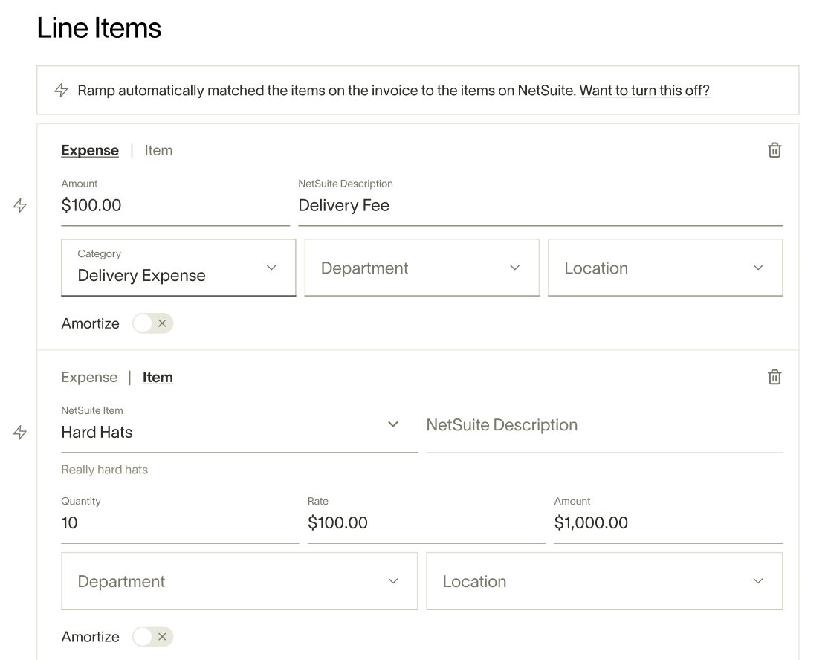Toggle Amortize for Delivery Fee expense
Screen dimensions: 828x660
[x=152, y=323]
